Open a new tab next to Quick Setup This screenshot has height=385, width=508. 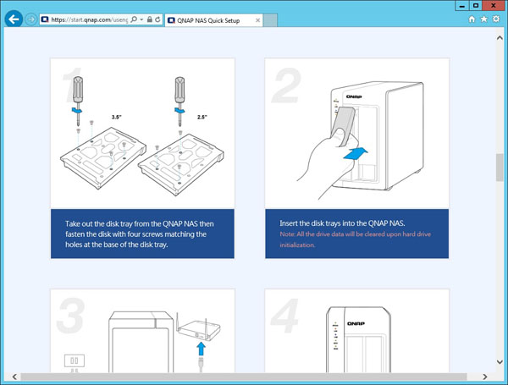[270, 20]
